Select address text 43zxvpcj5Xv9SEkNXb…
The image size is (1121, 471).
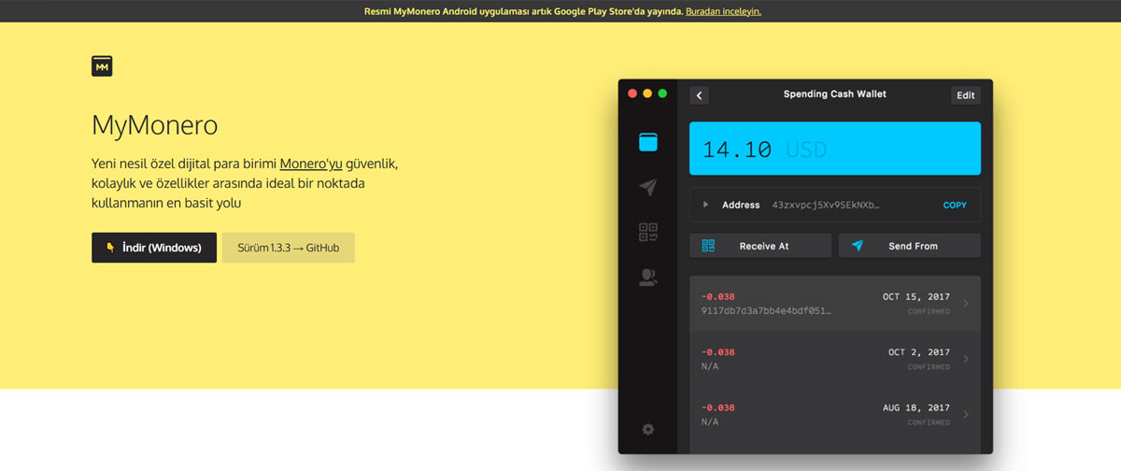pyautogui.click(x=826, y=205)
